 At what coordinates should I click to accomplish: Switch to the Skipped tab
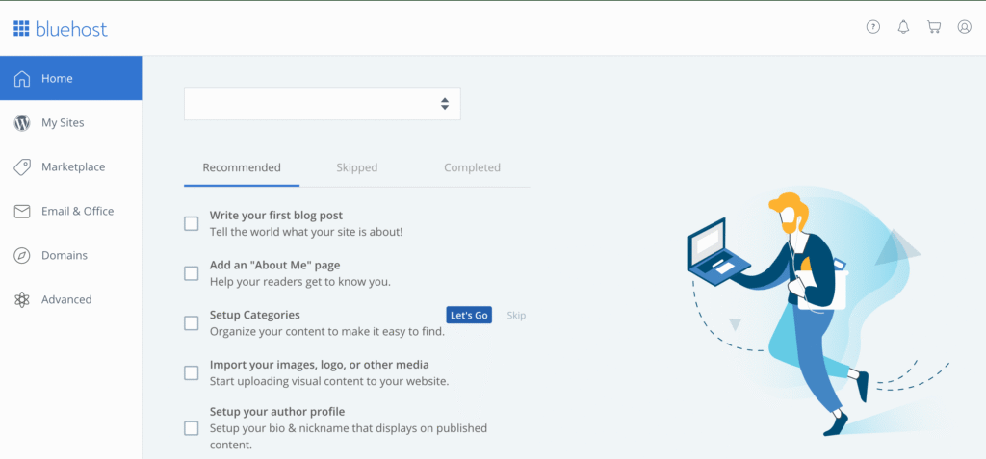356,167
